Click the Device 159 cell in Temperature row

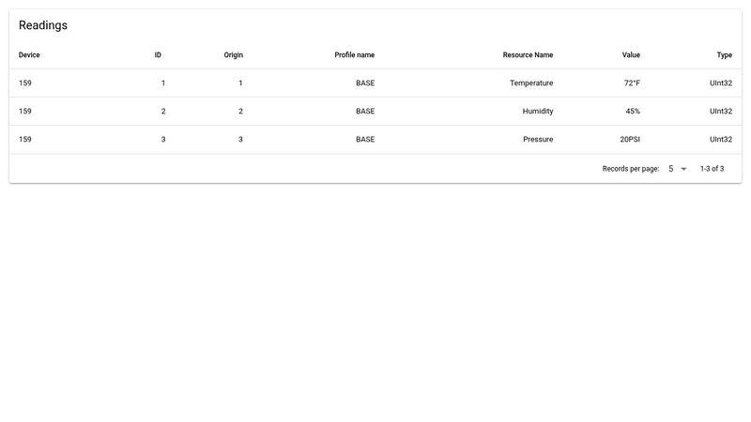coord(25,83)
